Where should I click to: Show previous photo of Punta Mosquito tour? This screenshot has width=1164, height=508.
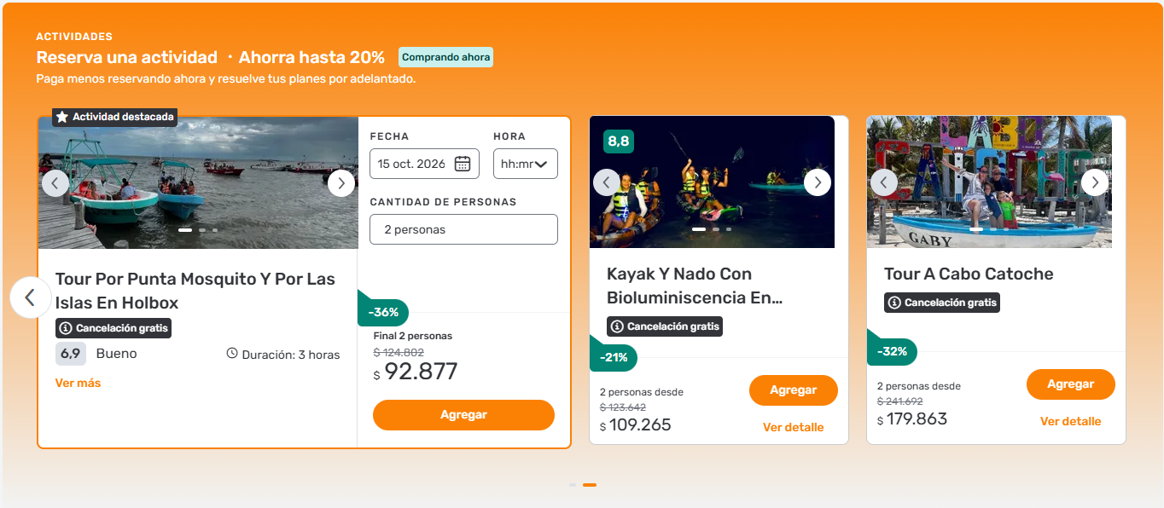click(x=55, y=182)
